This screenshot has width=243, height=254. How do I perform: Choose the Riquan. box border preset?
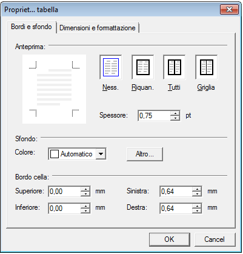click(143, 67)
